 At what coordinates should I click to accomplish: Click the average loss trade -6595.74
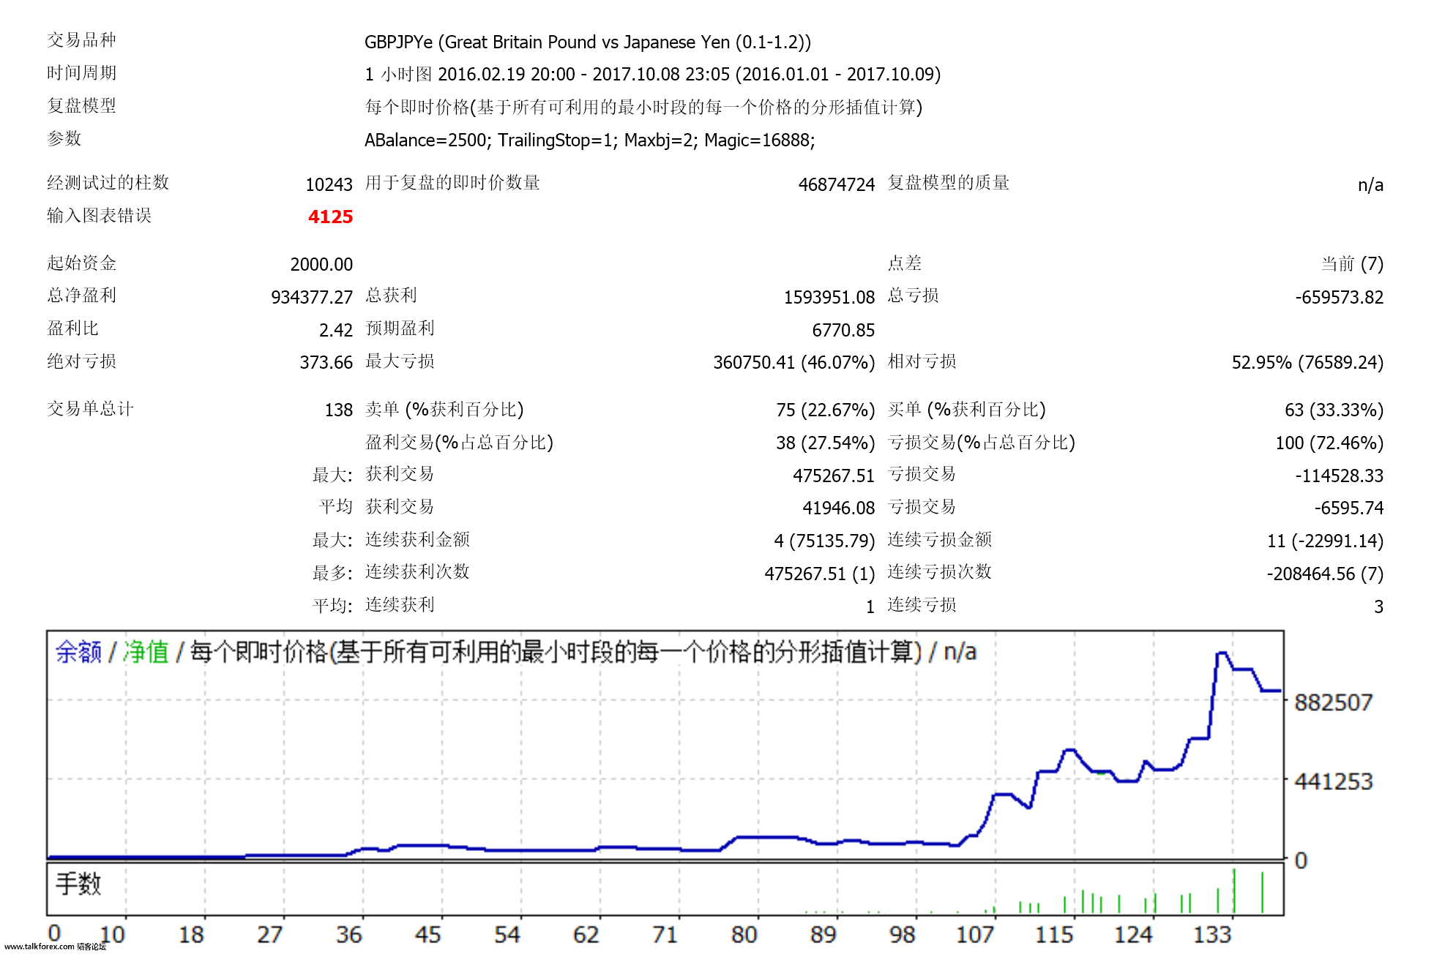click(1348, 508)
